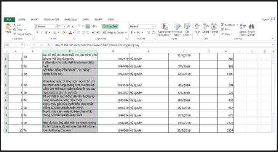Toggle italic formatting
This screenshot has width=278, height=152.
(42, 33)
